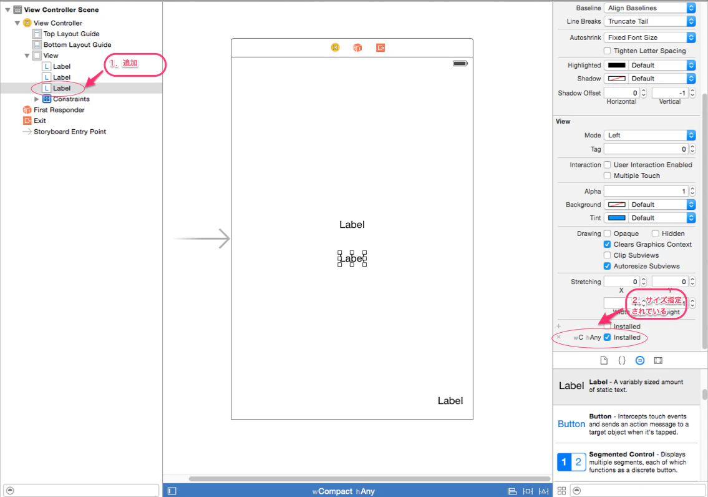Click the filter icon in the outline search field
Viewport: 708px width, 497px height.
tap(10, 491)
